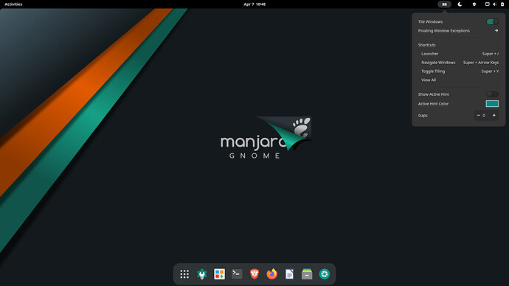Launch the Terminal from the dock
The image size is (509, 286).
(x=237, y=274)
